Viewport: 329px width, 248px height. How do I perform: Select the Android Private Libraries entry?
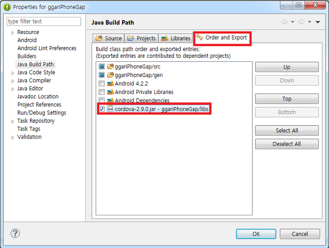tap(144, 92)
